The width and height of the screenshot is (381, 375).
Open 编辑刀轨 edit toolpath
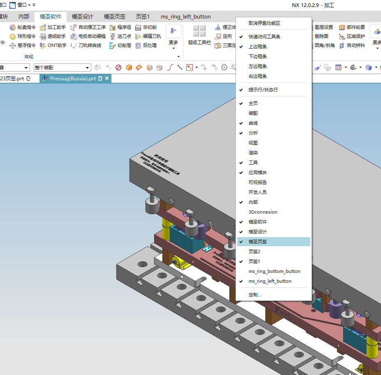pos(148,36)
